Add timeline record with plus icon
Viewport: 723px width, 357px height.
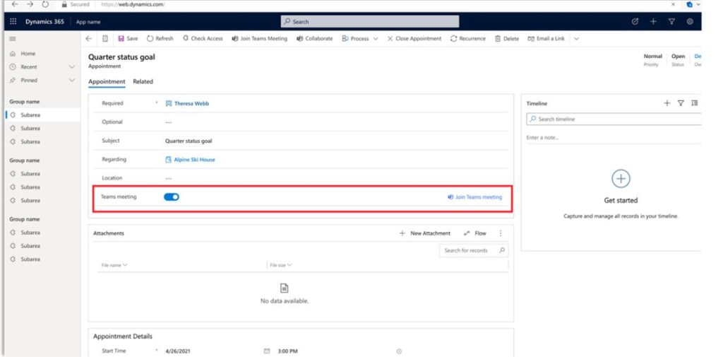click(667, 103)
